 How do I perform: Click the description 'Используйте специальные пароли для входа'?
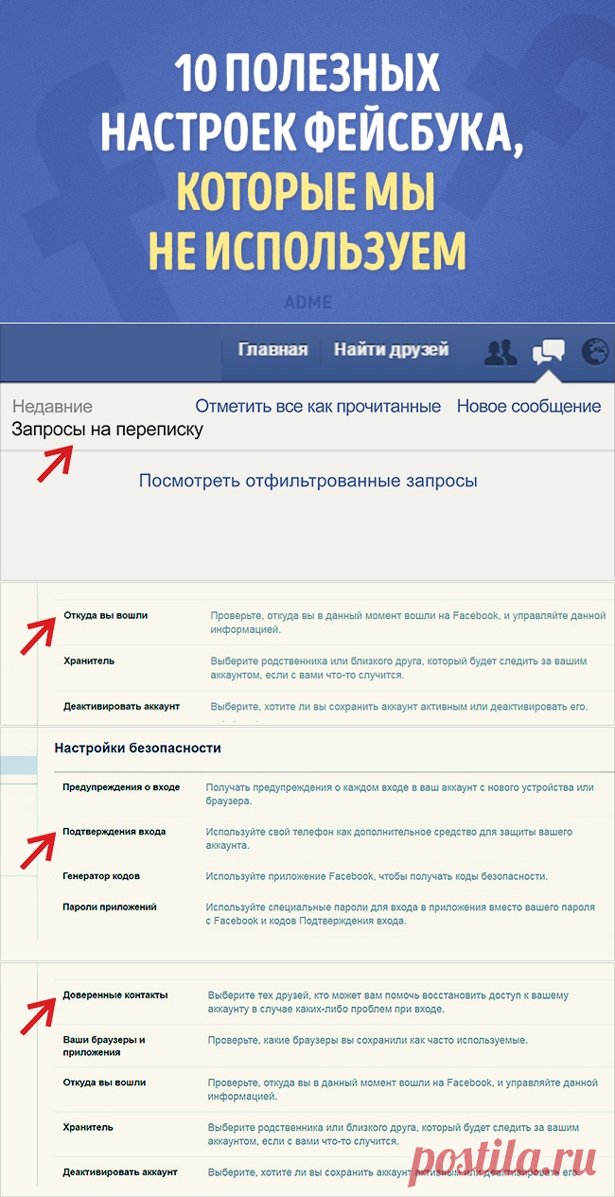[x=401, y=914]
